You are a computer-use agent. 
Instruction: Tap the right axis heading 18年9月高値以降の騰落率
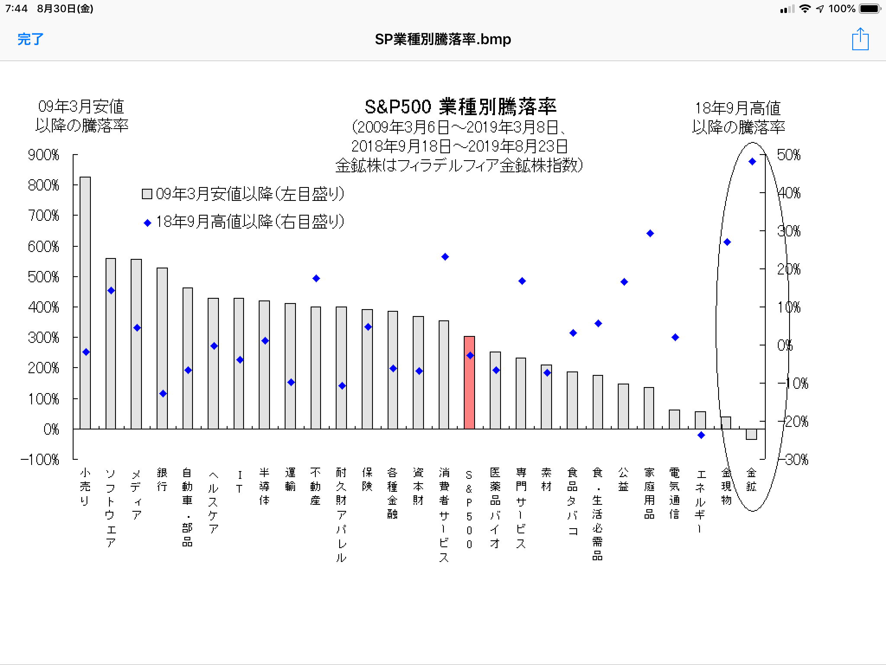[738, 118]
